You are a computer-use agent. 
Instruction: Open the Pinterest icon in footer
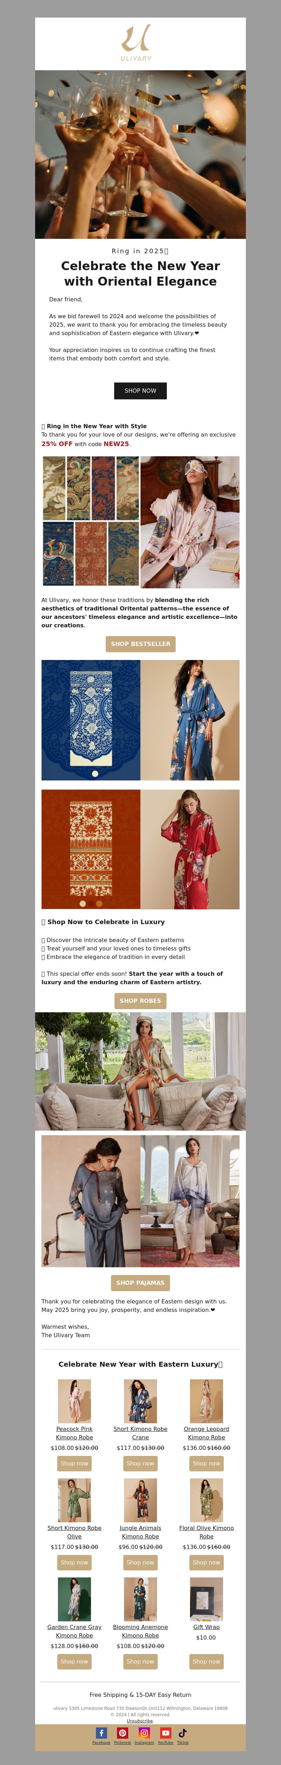pos(123,1733)
